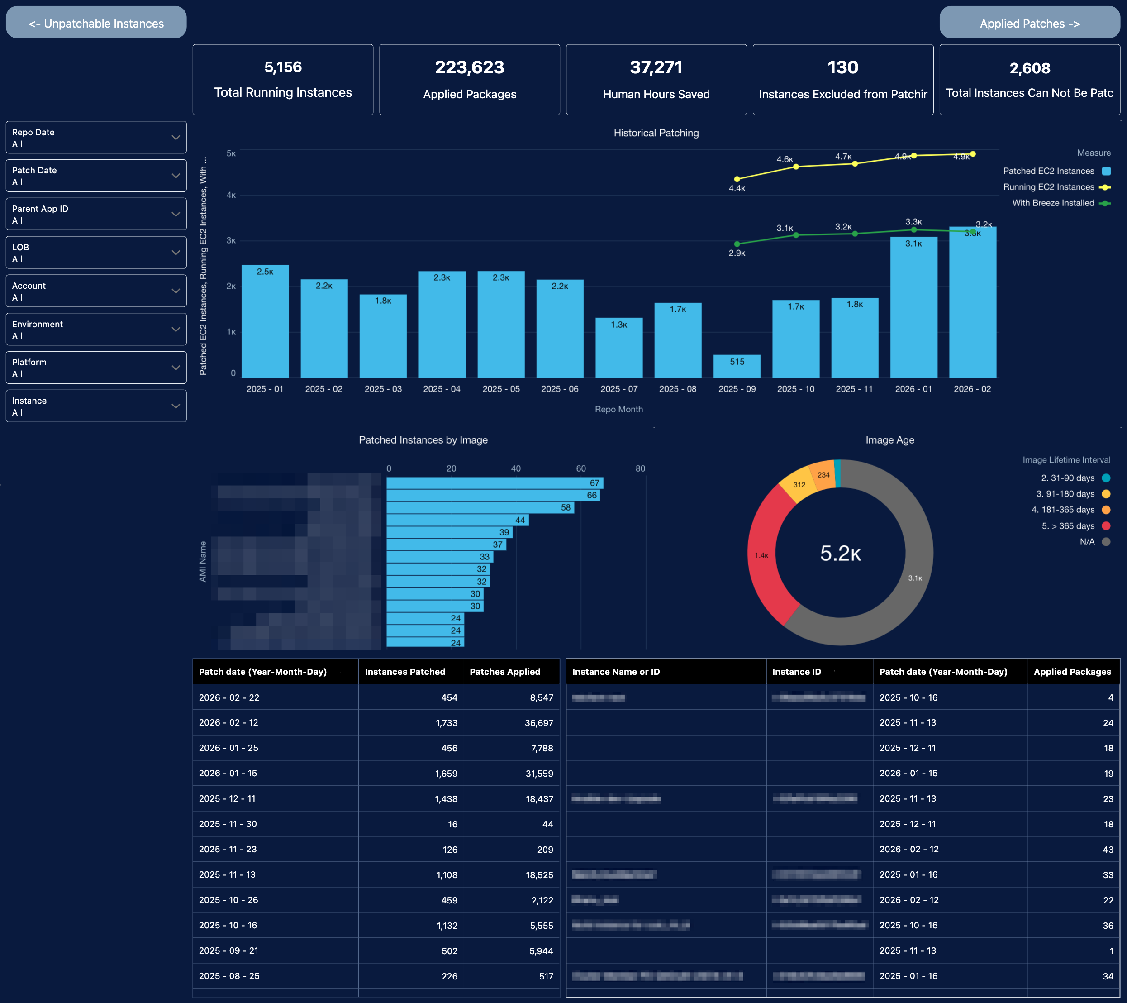1127x1003 pixels.
Task: Open the Repo Date filter dropdown
Action: pyautogui.click(x=96, y=138)
